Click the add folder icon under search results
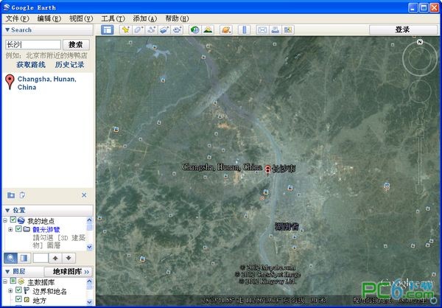Image resolution: width=442 pixels, height=308 pixels. point(11,195)
